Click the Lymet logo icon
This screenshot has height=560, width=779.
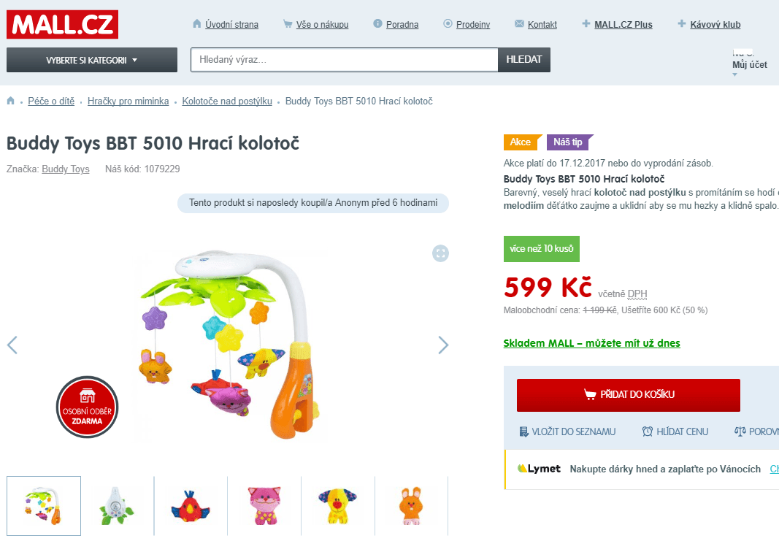click(521, 469)
